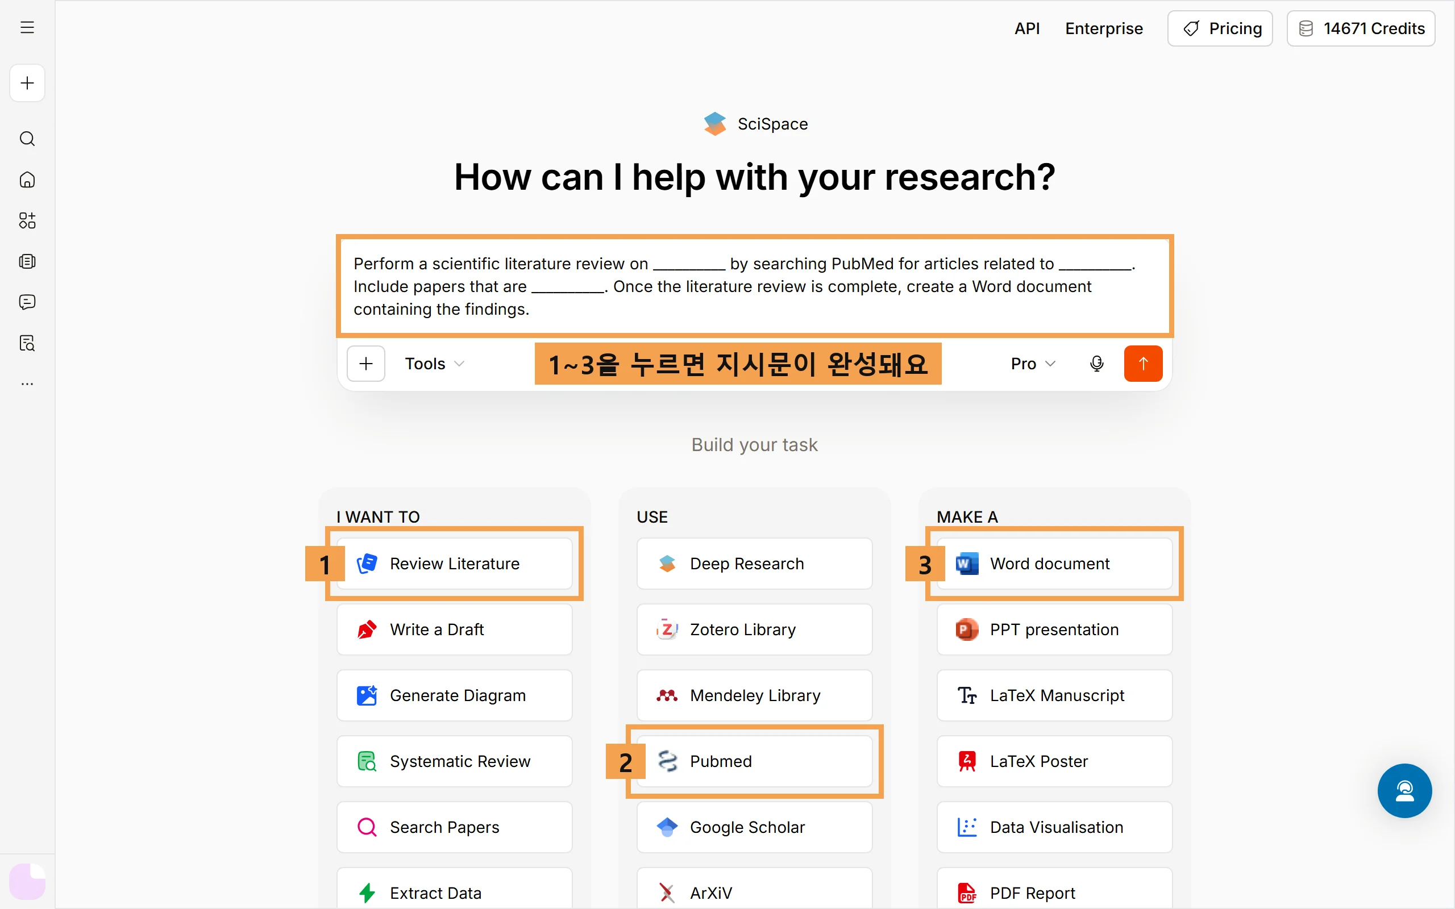Go to the home icon in the sidebar
This screenshot has width=1455, height=909.
coord(27,180)
